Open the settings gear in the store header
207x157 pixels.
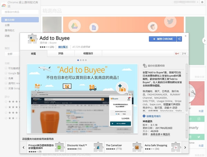coord(202,2)
